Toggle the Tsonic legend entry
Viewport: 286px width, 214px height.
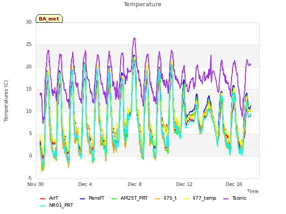[x=235, y=198]
